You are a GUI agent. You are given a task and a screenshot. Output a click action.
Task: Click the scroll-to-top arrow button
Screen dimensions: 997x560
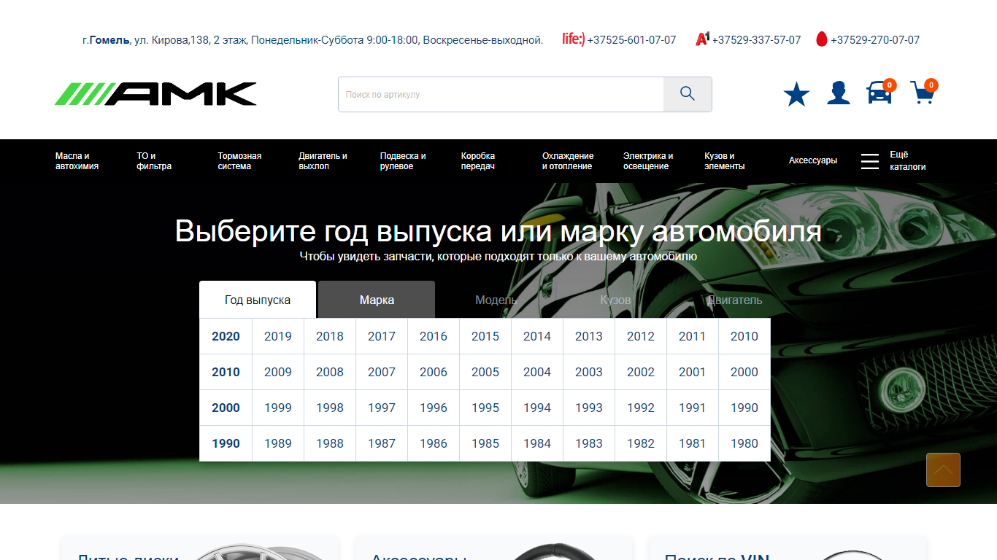[943, 470]
